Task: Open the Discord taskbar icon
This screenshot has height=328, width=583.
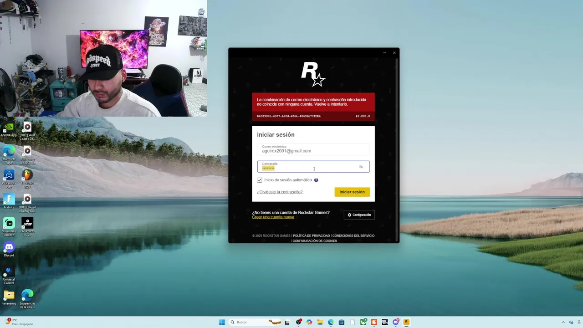Action: click(396, 322)
